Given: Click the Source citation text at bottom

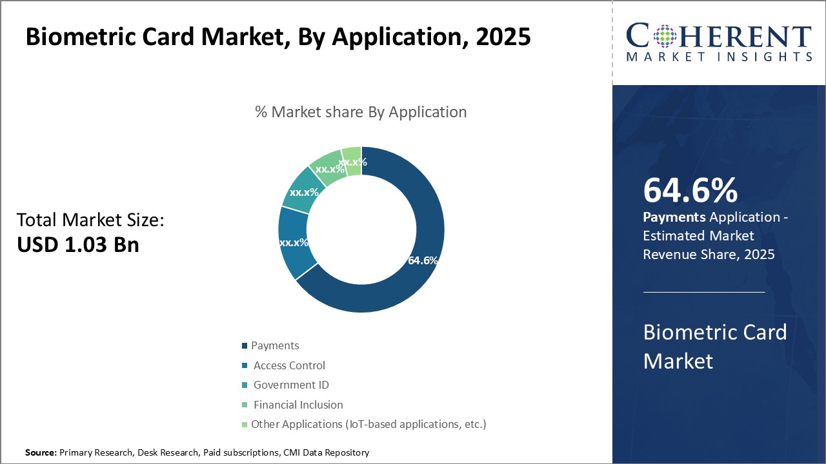Looking at the screenshot, I should [x=196, y=452].
